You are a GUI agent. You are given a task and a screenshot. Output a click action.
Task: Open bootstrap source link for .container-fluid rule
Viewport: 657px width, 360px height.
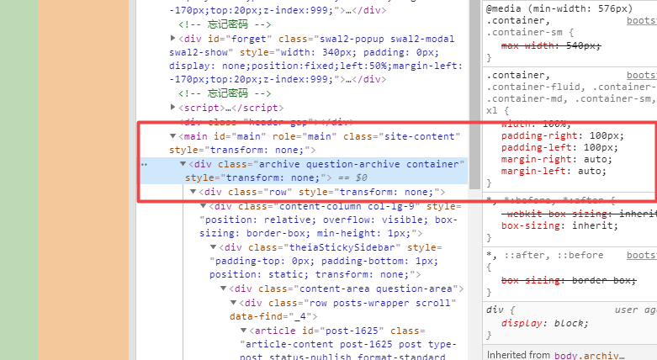[642, 75]
